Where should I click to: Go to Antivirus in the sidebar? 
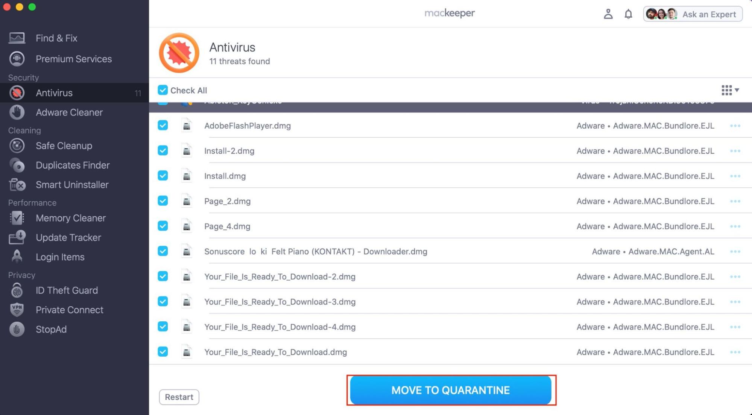[x=74, y=93]
